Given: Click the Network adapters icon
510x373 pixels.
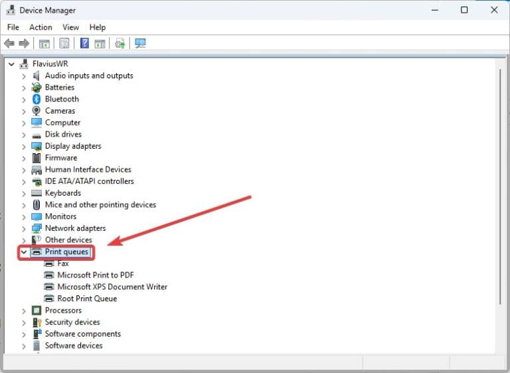Looking at the screenshot, I should point(37,228).
